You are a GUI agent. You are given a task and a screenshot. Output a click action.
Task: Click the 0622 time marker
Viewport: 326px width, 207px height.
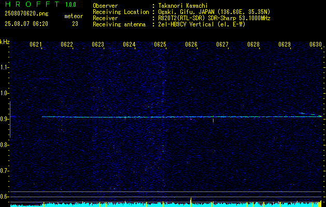coord(67,45)
